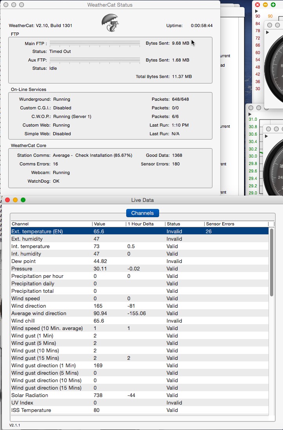283x430 pixels.
Task: Click the WeatherCat umbrella cat logo
Action: click(x=110, y=23)
